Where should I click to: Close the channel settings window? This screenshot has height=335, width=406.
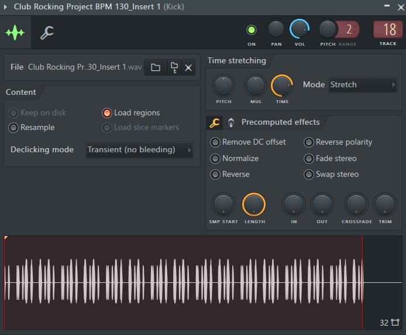click(x=401, y=8)
